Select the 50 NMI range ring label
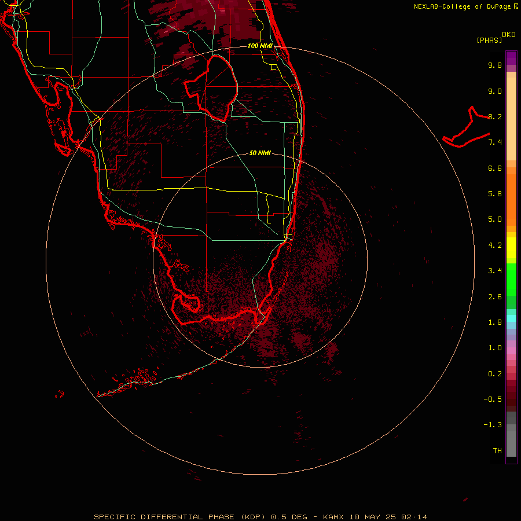Image resolution: width=521 pixels, height=521 pixels. pos(260,153)
